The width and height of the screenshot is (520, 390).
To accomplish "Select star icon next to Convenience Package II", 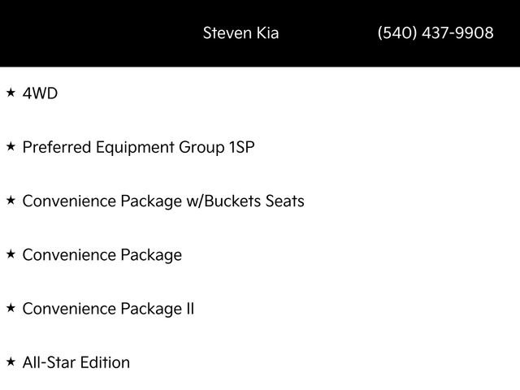I will click(11, 308).
